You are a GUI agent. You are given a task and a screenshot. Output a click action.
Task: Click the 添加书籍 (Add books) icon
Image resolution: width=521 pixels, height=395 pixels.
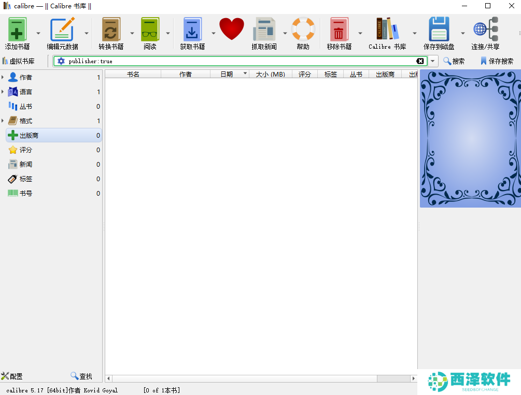click(17, 29)
